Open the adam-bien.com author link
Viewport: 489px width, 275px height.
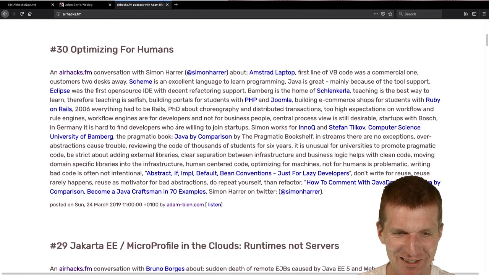coord(185,204)
